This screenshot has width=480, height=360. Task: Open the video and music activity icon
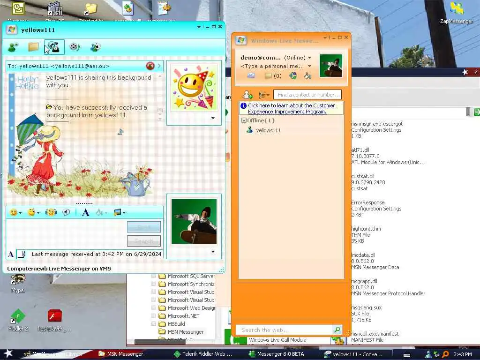pos(75,47)
